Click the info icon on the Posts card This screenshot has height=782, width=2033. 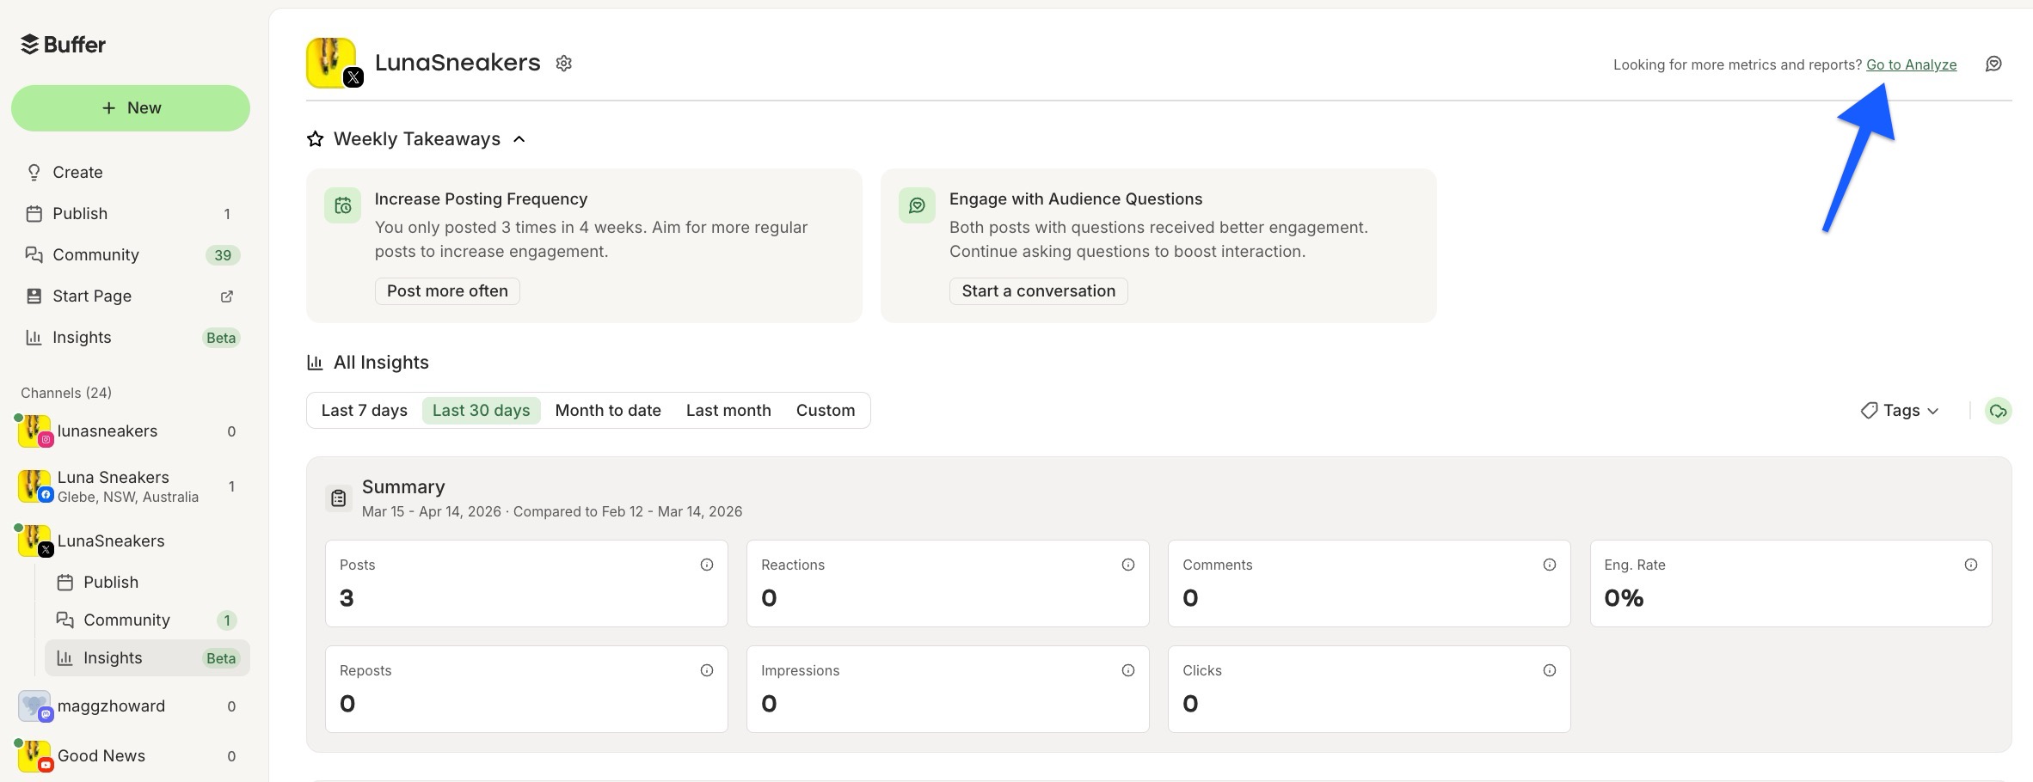707,564
